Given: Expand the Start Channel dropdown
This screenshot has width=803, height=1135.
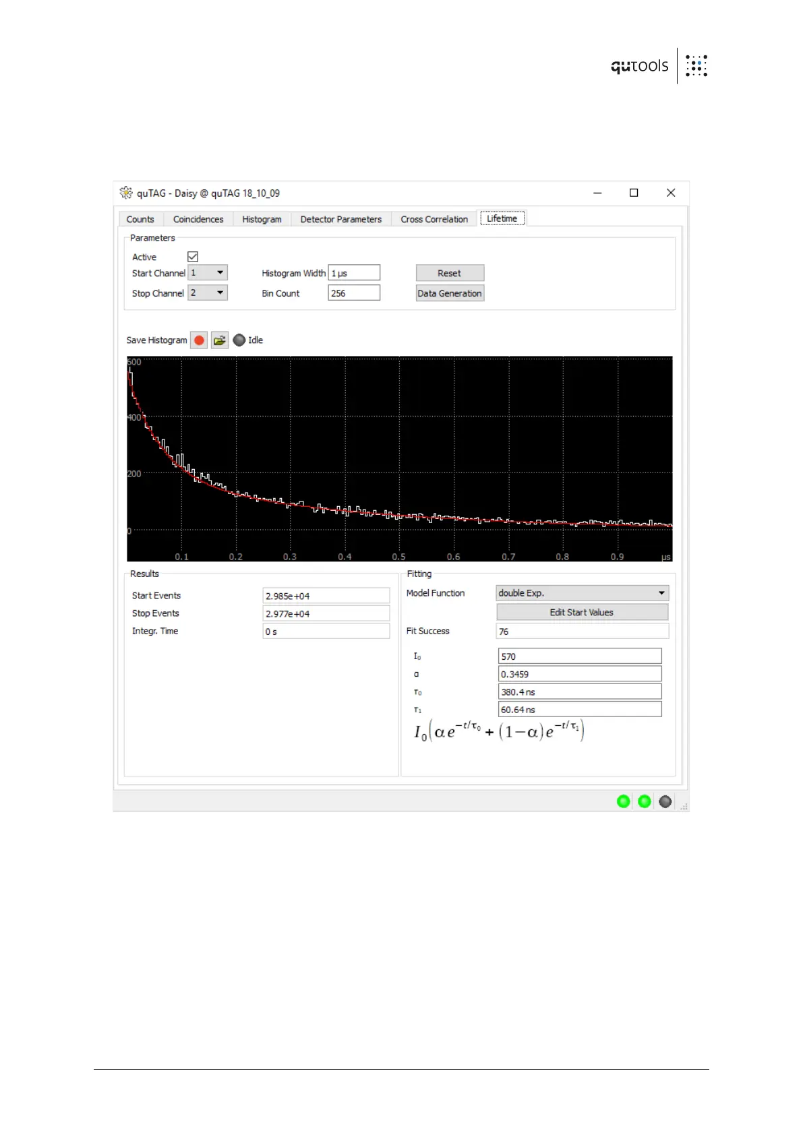Looking at the screenshot, I should pos(208,273).
